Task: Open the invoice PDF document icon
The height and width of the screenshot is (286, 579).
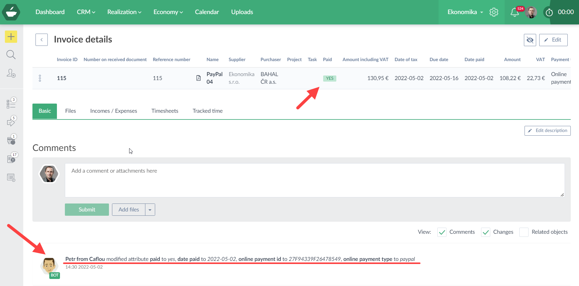Action: (198, 78)
